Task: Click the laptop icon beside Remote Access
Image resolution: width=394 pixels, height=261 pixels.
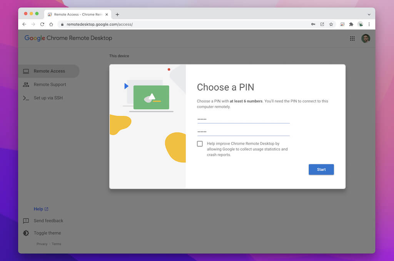Action: point(26,71)
